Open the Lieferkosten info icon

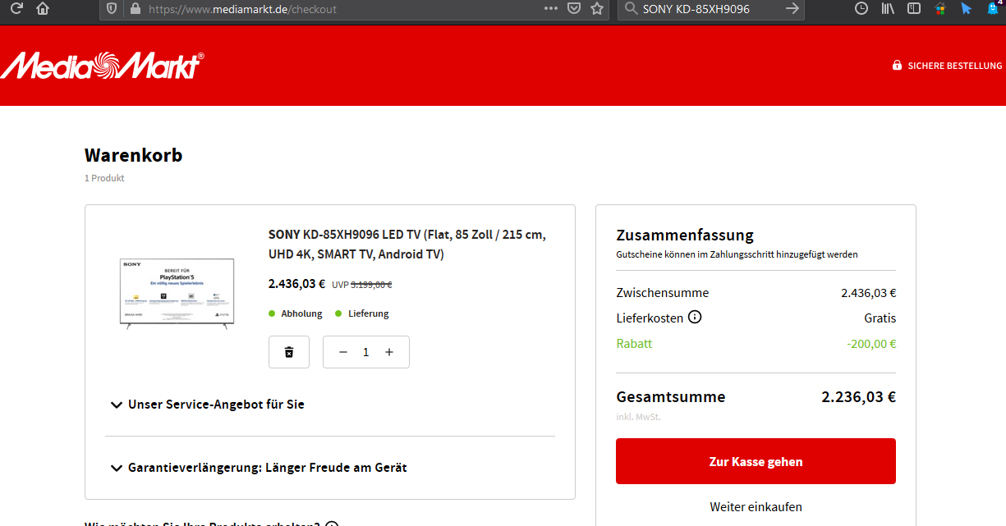coord(695,317)
